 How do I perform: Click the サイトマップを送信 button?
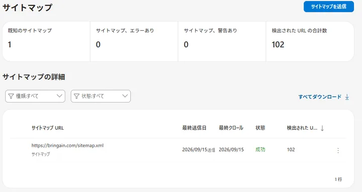[x=328, y=7]
